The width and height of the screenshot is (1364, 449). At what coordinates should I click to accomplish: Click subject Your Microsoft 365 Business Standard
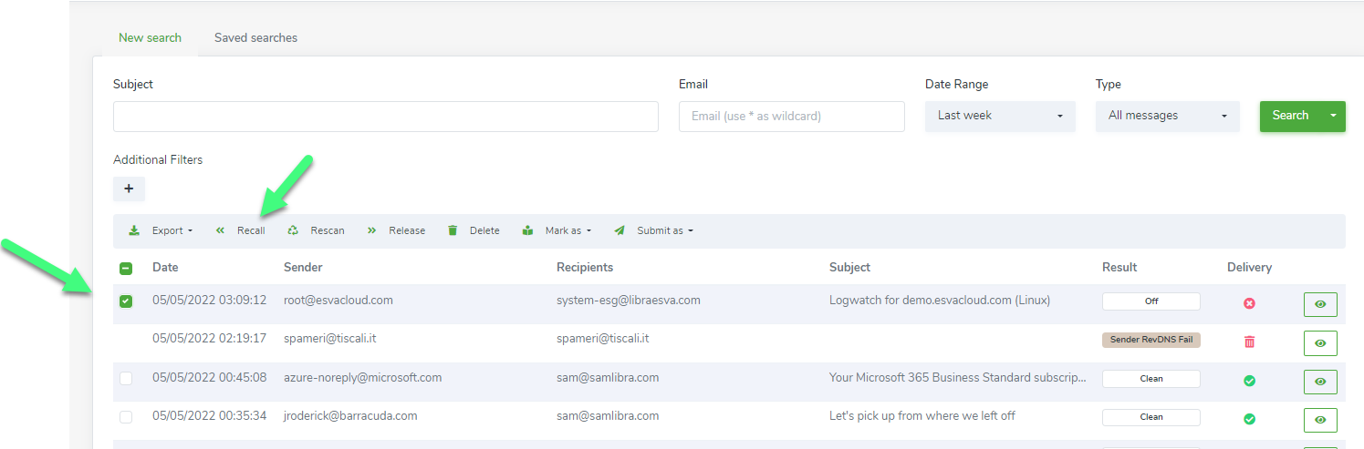point(958,377)
